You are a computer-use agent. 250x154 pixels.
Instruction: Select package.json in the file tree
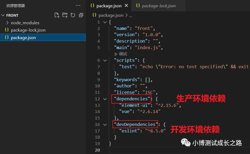(23, 37)
